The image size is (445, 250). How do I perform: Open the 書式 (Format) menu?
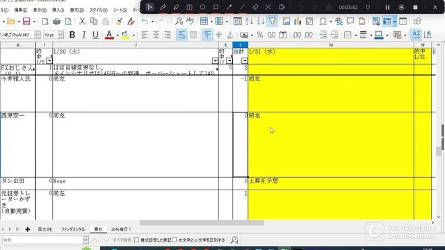(77, 10)
